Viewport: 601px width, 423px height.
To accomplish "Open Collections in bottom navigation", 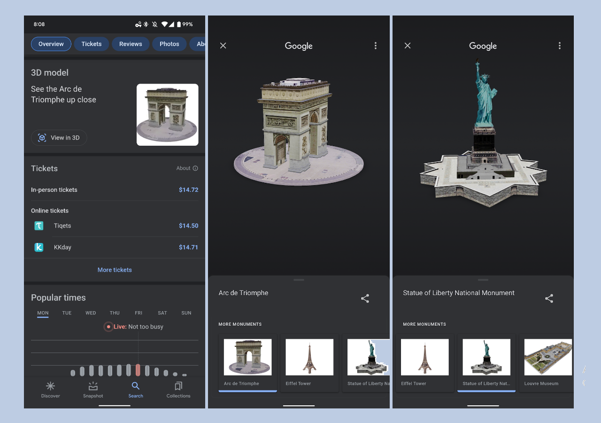I will click(178, 390).
